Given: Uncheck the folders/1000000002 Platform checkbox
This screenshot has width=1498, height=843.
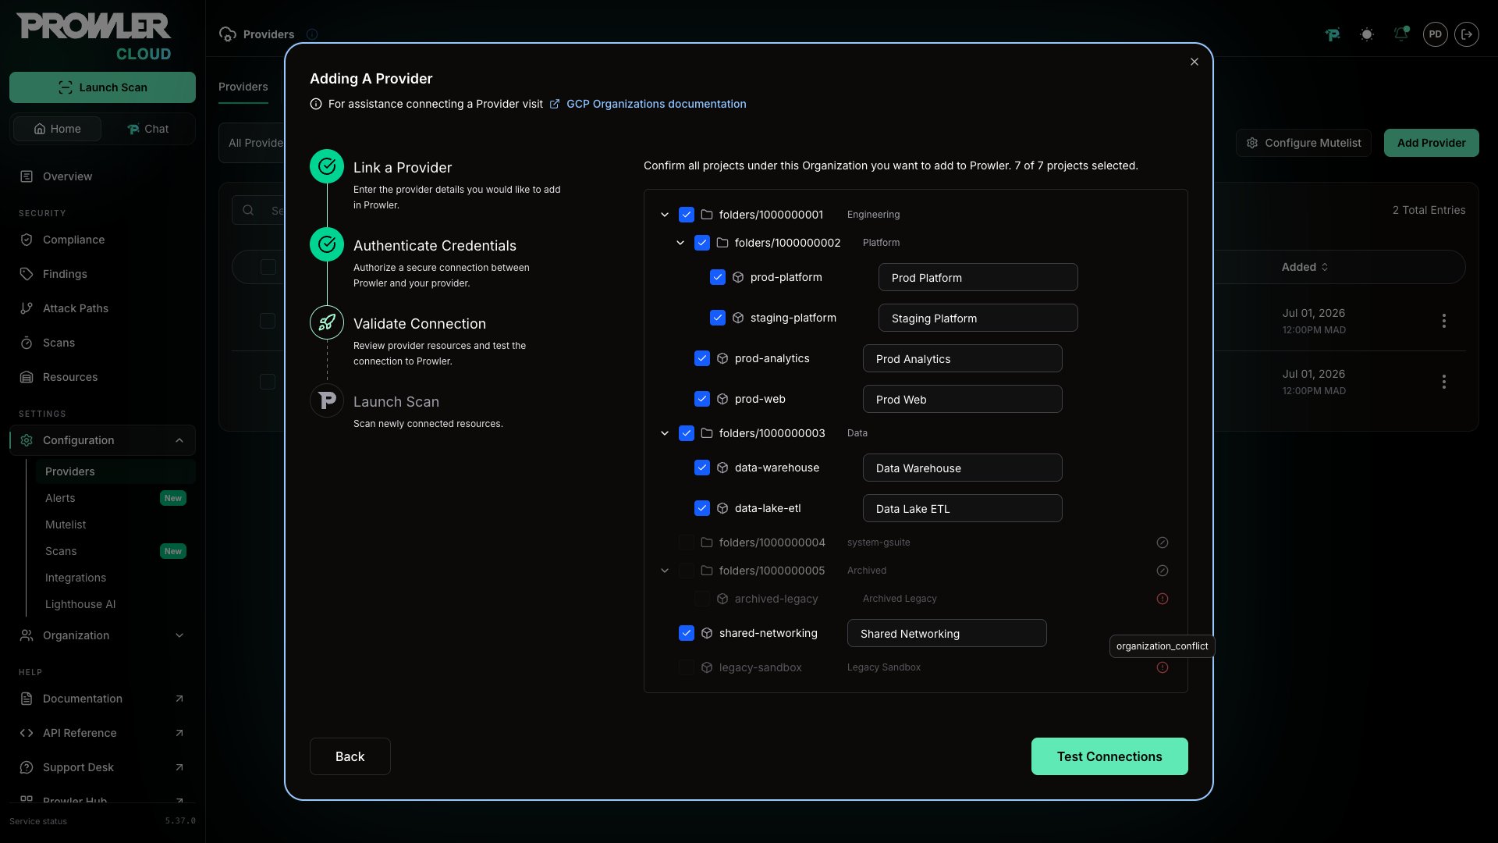Looking at the screenshot, I should [x=701, y=243].
